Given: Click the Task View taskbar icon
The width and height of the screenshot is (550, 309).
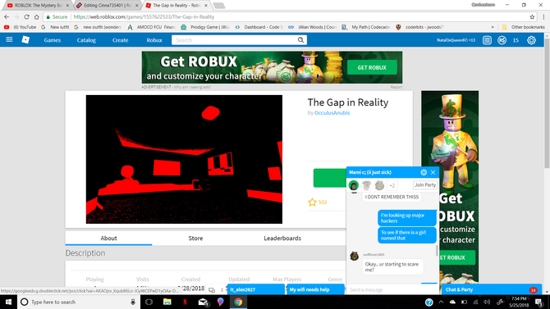Looking at the screenshot, I should point(149,302).
